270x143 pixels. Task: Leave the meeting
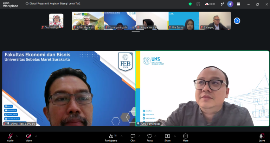click(262, 137)
